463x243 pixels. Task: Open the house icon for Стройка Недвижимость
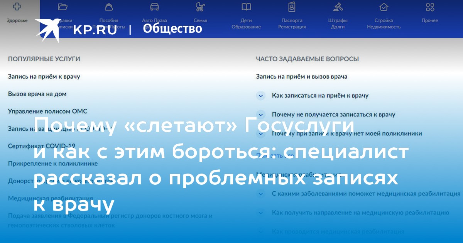pos(384,7)
